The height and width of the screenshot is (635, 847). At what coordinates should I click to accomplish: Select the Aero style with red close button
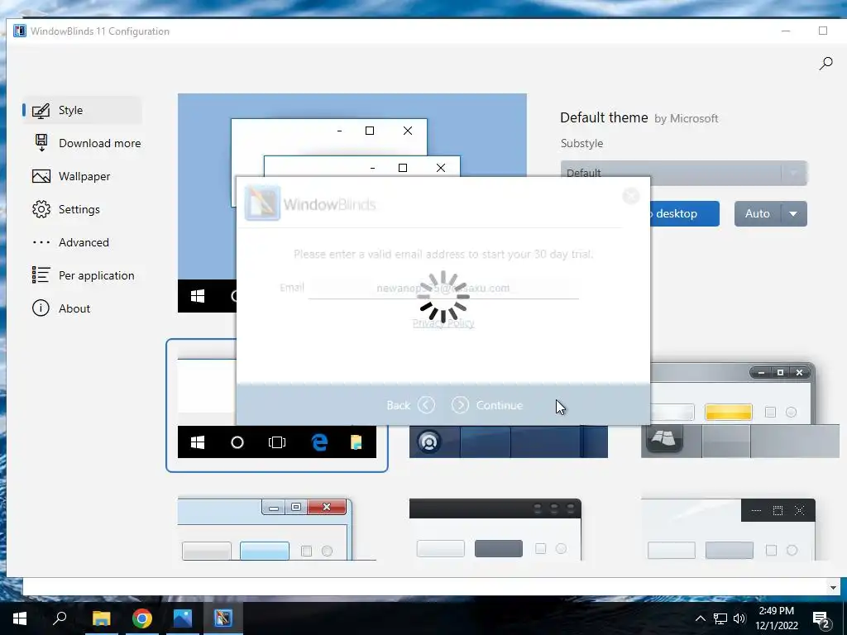click(276, 529)
